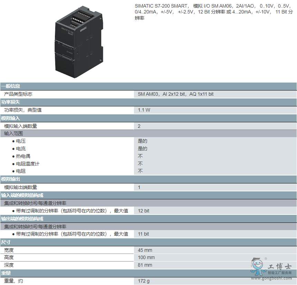Select the analog input count value '2'
The height and width of the screenshot is (285, 297).
(x=139, y=126)
